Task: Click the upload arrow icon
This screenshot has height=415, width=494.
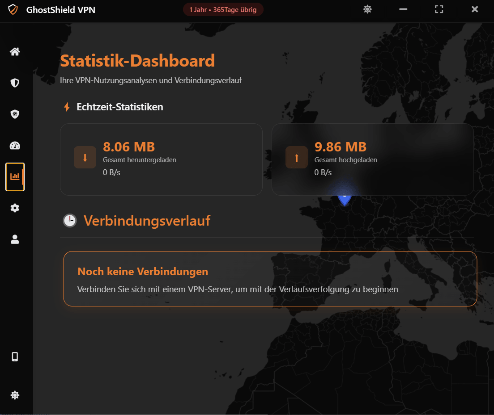Action: click(296, 157)
